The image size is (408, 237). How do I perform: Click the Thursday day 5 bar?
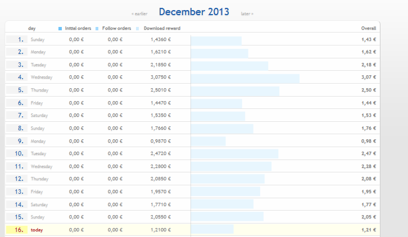click(235, 90)
